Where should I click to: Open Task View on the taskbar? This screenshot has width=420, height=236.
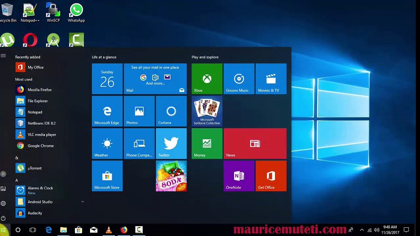click(x=33, y=230)
